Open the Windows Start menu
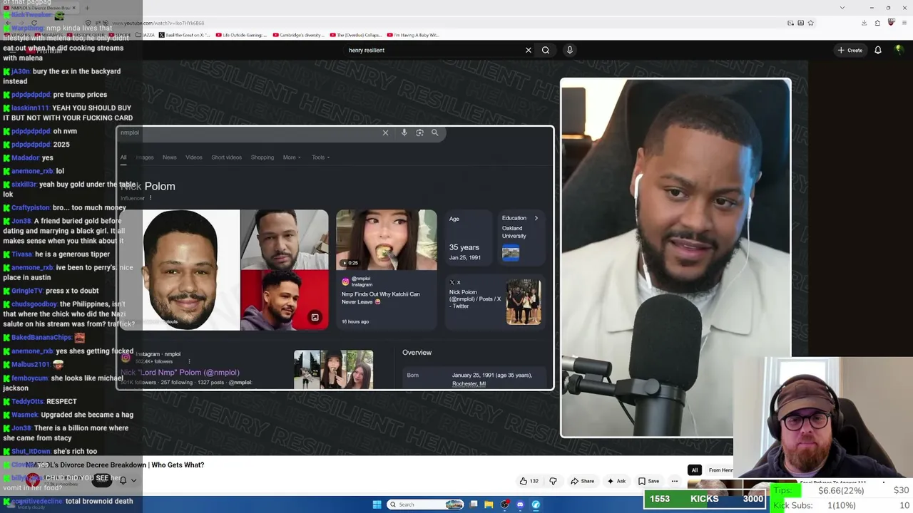Screen dimensions: 913x513 pos(377,504)
